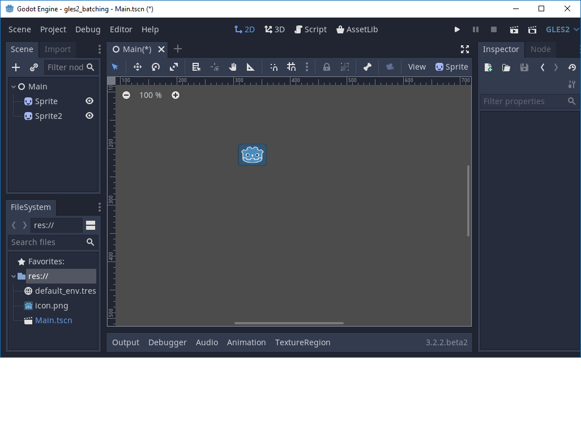Switch to the Node tab in the Inspector
Viewport: 581px width, 429px height.
[540, 49]
